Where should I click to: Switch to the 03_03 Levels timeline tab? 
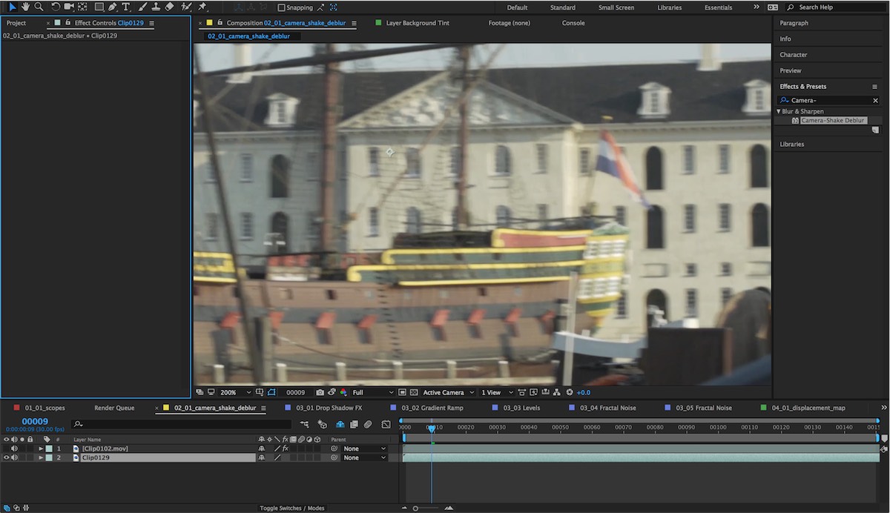(521, 408)
